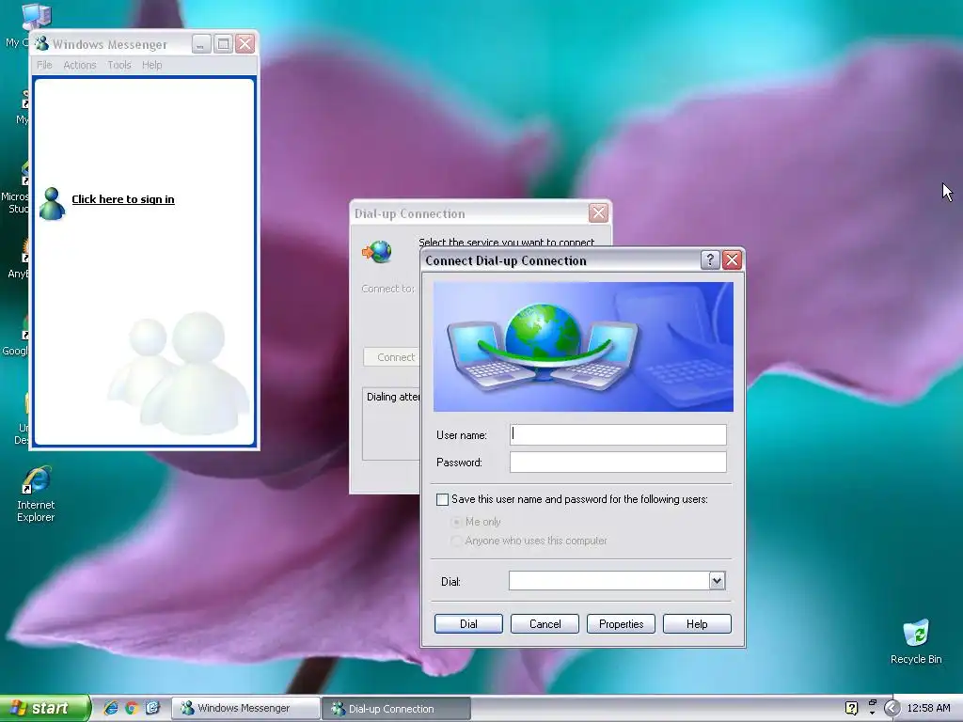Maximize the Windows Messenger window
963x722 pixels.
(x=223, y=43)
